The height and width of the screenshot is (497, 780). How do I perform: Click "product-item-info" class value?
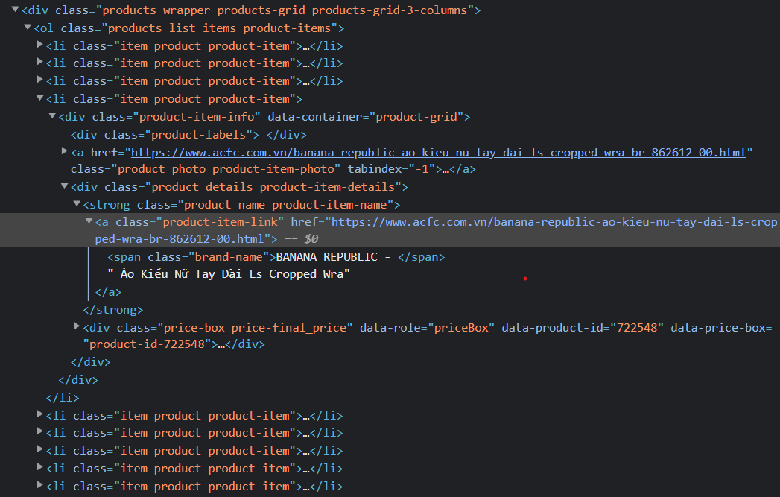pyautogui.click(x=197, y=117)
